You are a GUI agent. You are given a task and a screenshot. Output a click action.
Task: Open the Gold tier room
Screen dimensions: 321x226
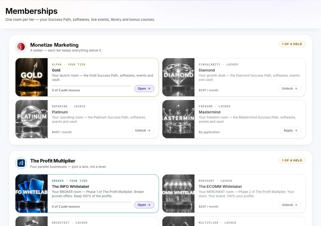click(144, 89)
